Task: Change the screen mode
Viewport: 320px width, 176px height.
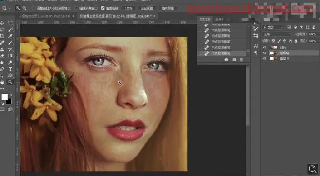Action: pos(10,109)
